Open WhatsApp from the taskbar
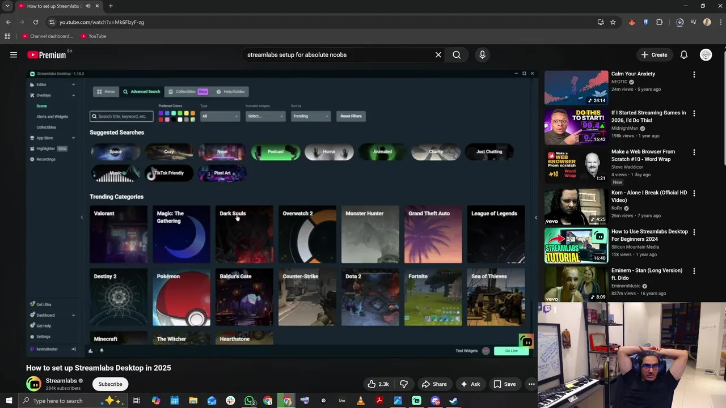 point(249,401)
